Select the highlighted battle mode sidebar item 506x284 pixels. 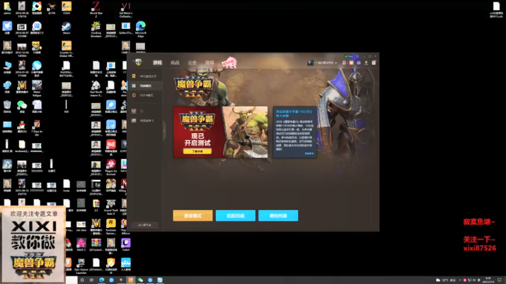click(x=144, y=86)
